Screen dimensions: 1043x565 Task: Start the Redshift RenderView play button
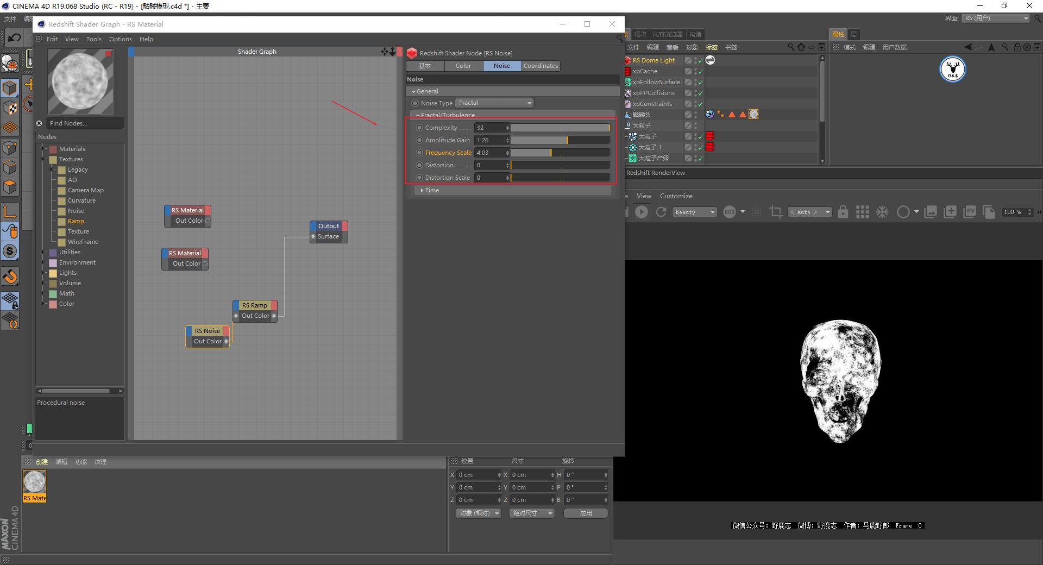click(642, 212)
